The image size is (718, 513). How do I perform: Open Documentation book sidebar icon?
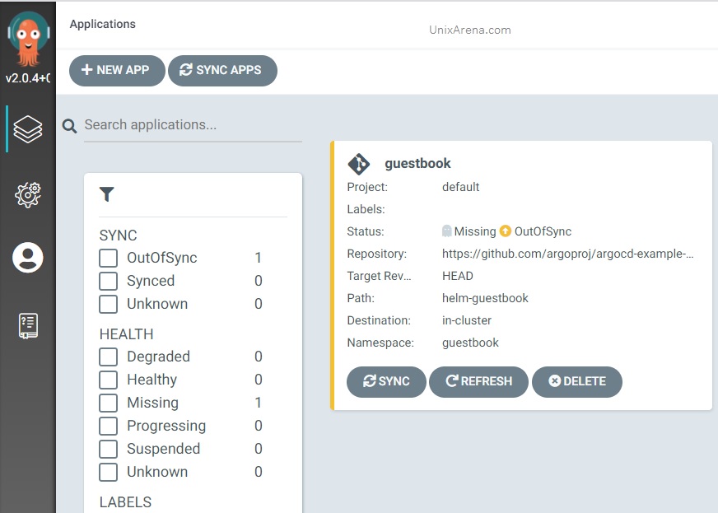pos(28,325)
